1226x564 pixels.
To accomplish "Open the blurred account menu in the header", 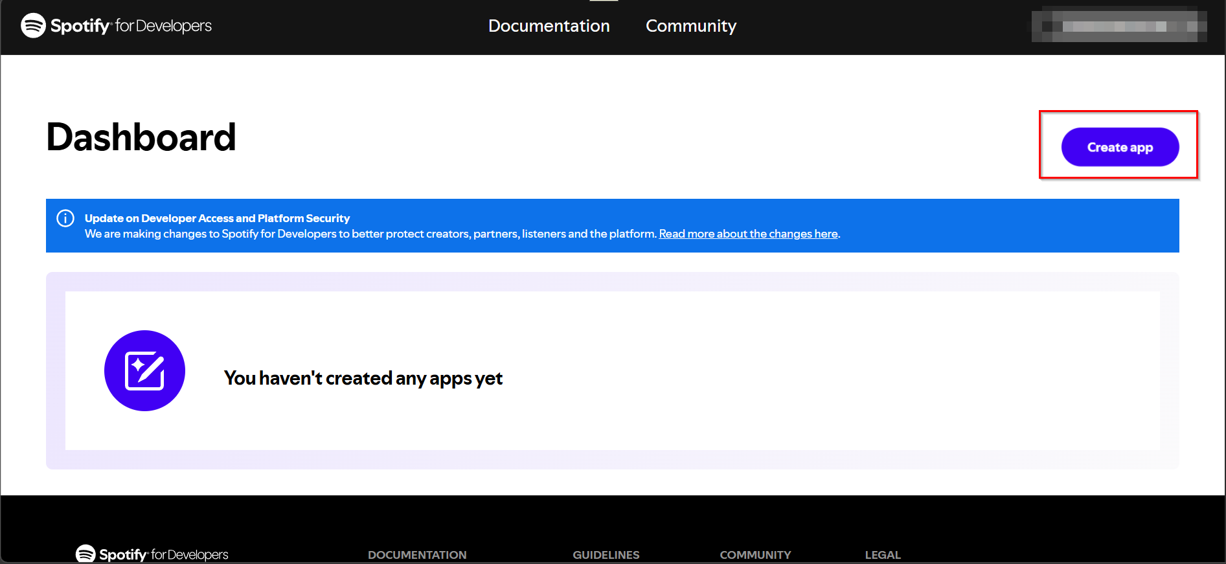I will pyautogui.click(x=1119, y=26).
